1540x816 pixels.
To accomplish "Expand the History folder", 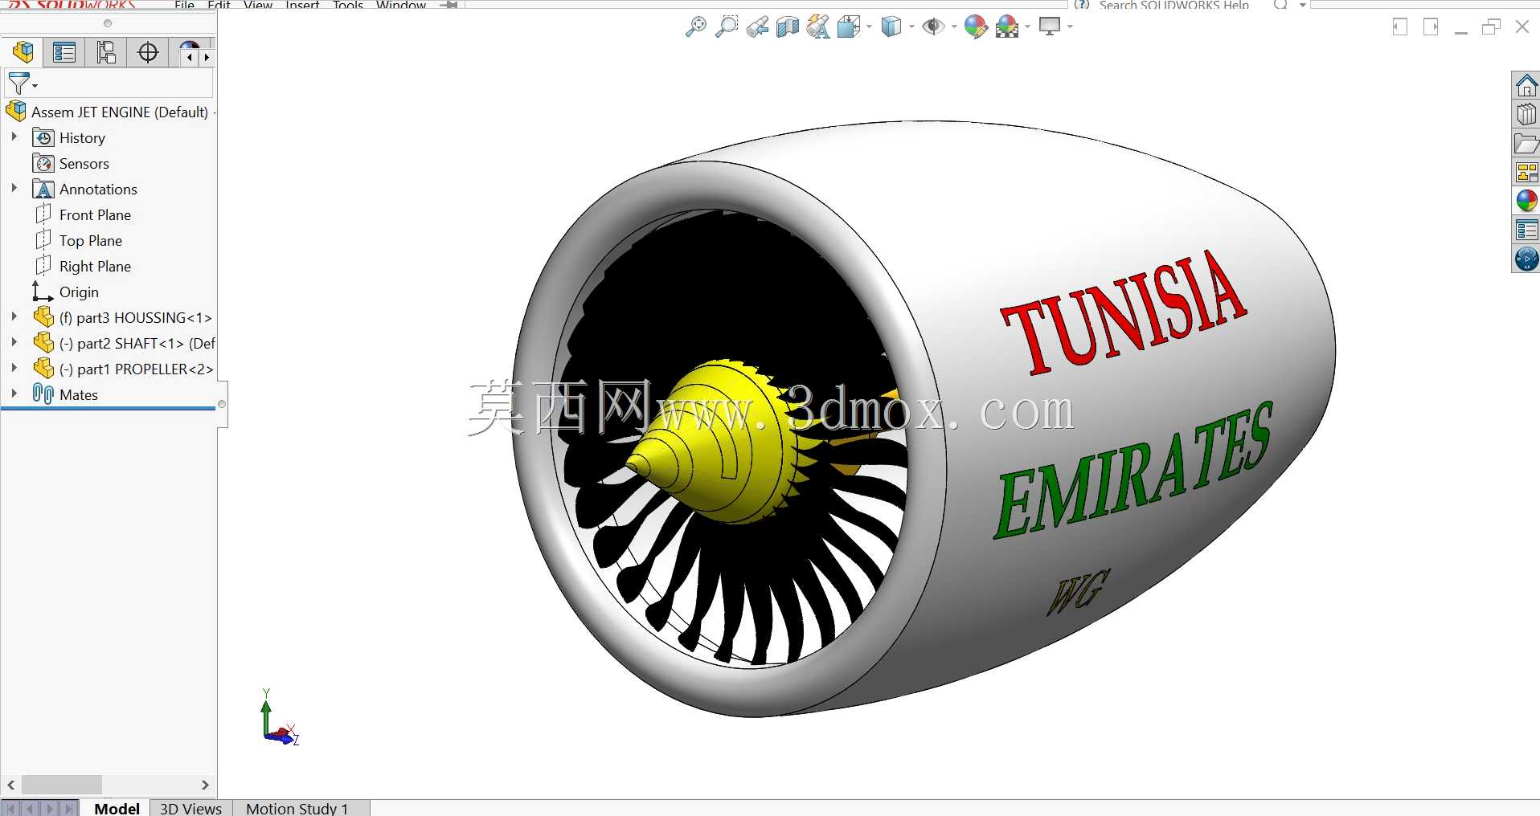I will [14, 137].
